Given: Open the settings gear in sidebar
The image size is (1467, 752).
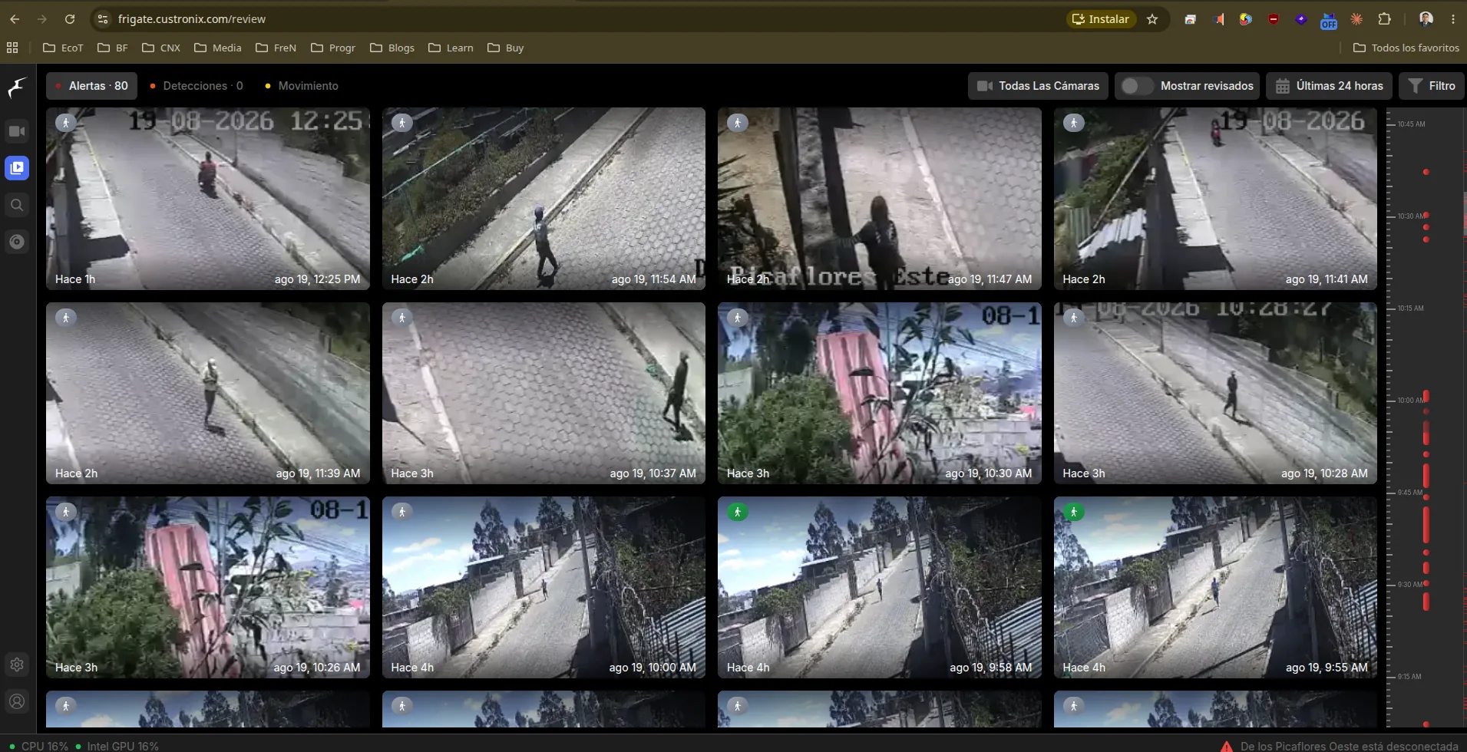Looking at the screenshot, I should coord(17,665).
